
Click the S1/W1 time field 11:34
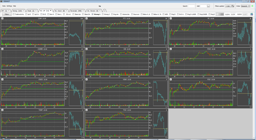(233, 14)
